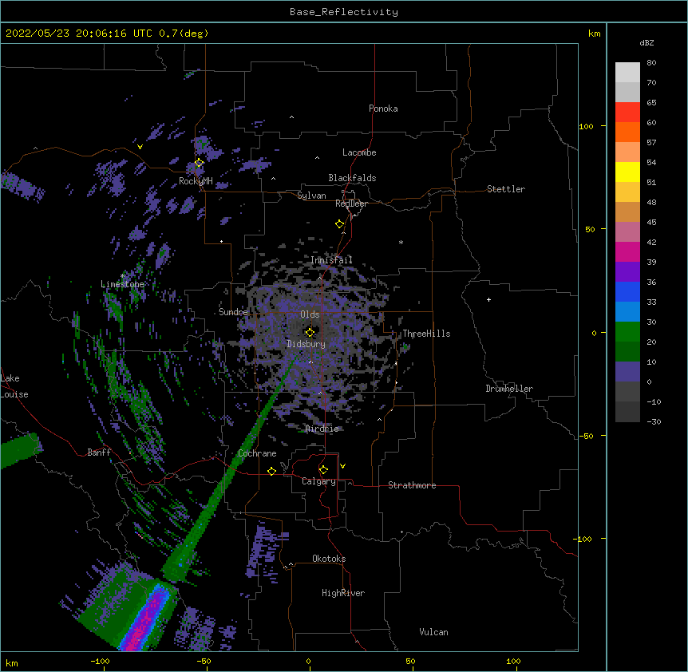
Task: Pick the bright blue swatch beside 36 in legend
Action: [627, 291]
